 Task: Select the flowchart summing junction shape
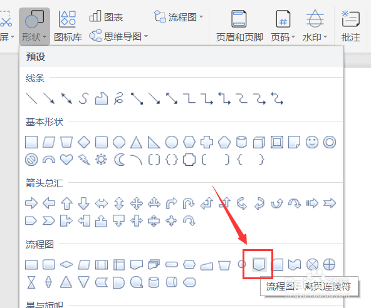(312, 265)
